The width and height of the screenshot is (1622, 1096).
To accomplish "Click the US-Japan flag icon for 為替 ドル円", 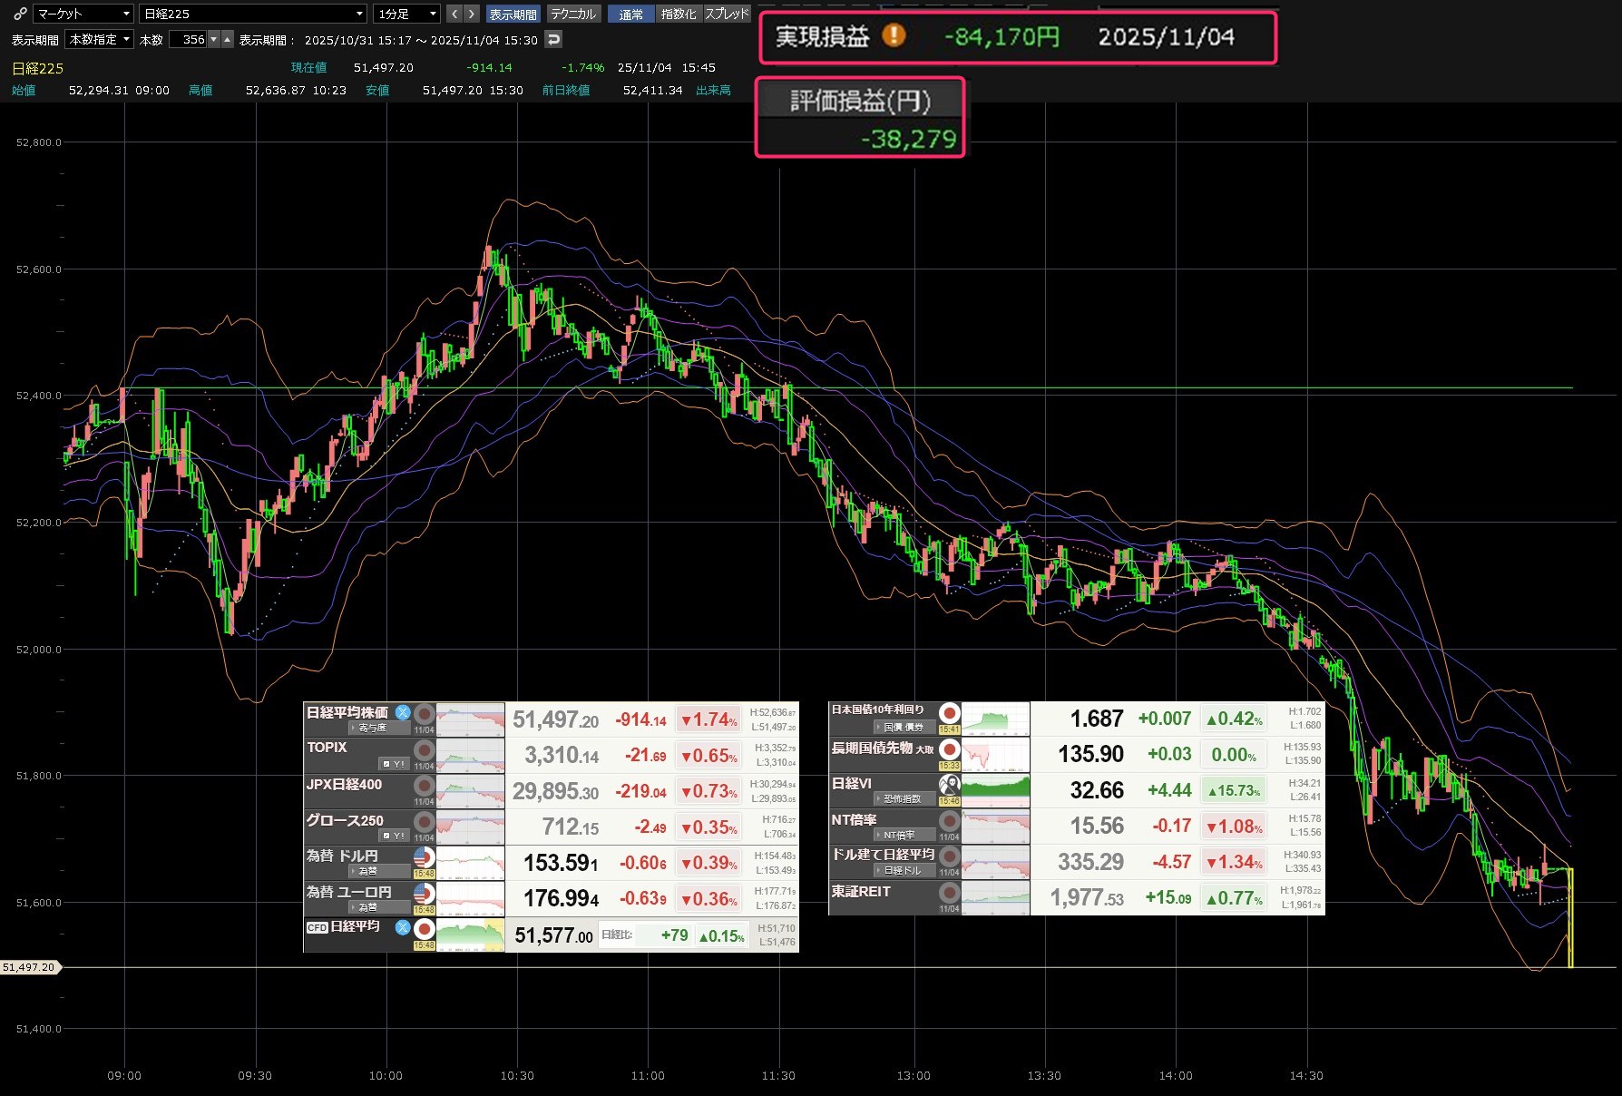I will (424, 856).
